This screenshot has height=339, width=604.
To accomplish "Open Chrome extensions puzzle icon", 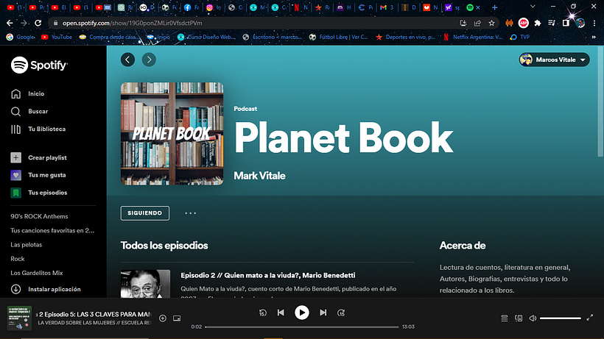I will (538, 23).
